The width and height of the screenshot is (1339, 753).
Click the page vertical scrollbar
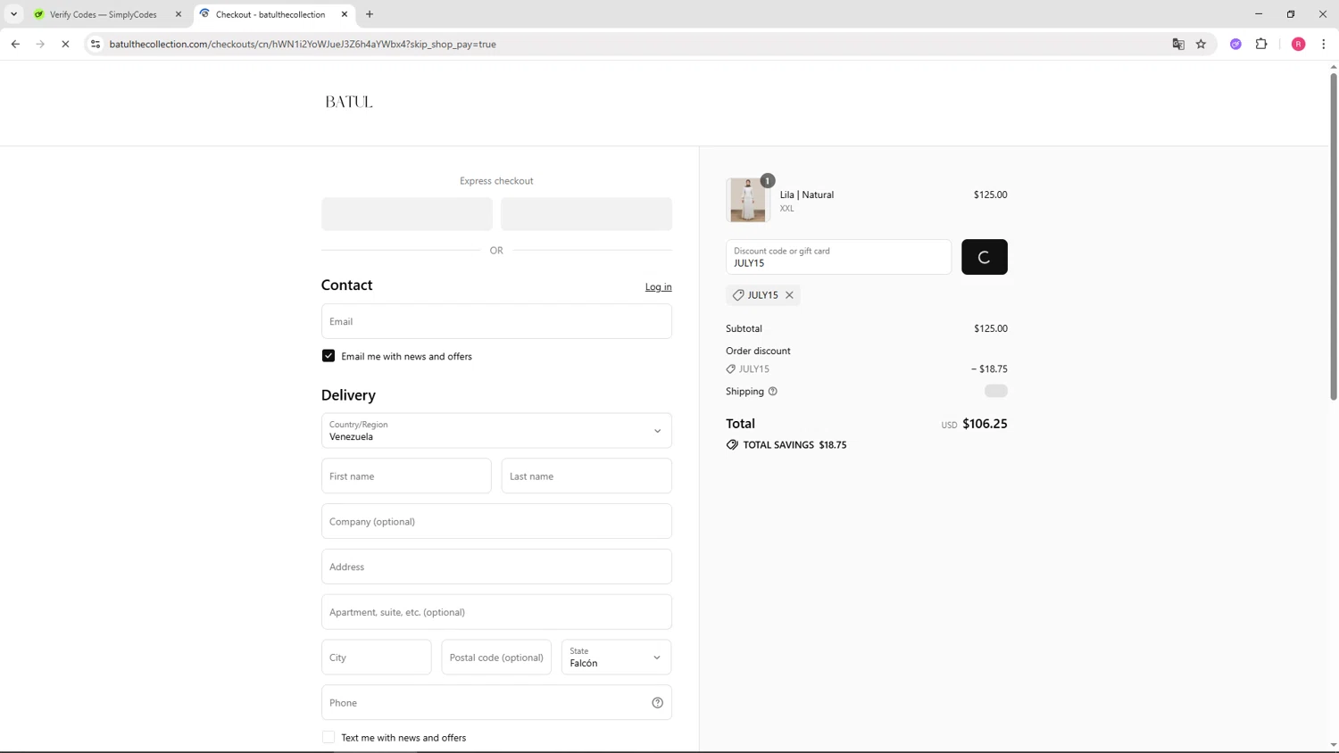[x=1334, y=236]
